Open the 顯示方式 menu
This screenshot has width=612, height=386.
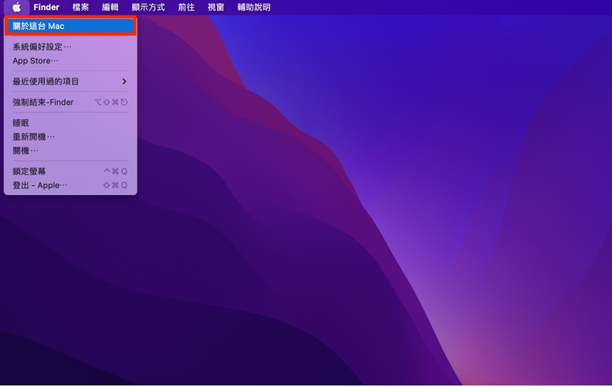point(149,7)
